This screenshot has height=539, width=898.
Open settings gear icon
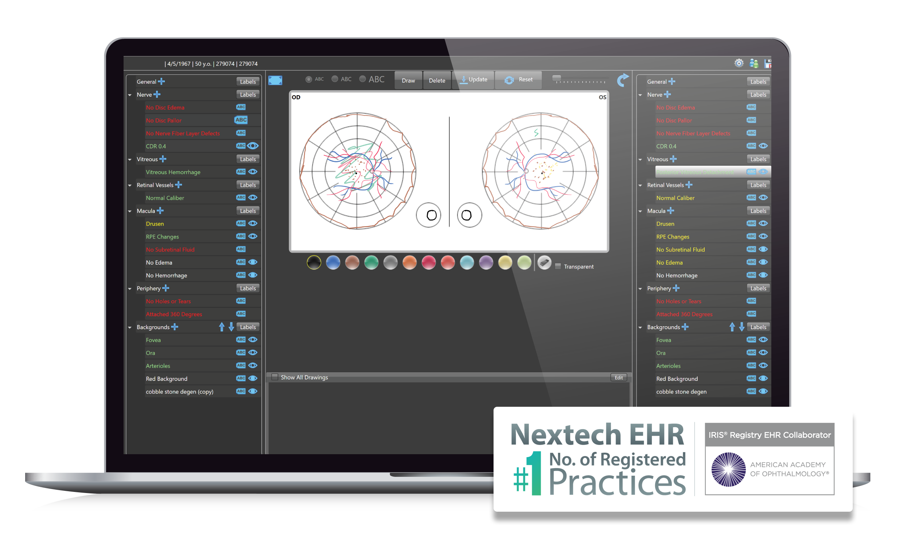click(739, 63)
